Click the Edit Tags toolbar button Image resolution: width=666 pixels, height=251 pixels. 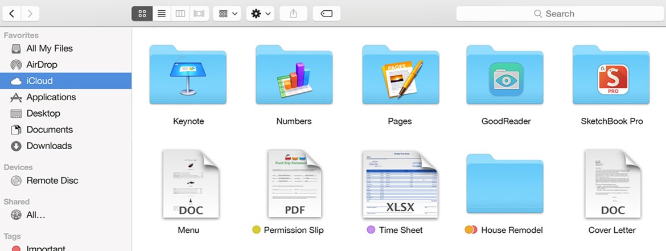coord(326,14)
